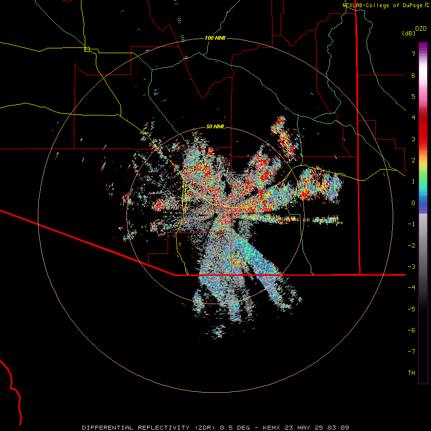Click the positive "2" scale label
Image resolution: width=431 pixels, height=431 pixels.
[x=413, y=160]
